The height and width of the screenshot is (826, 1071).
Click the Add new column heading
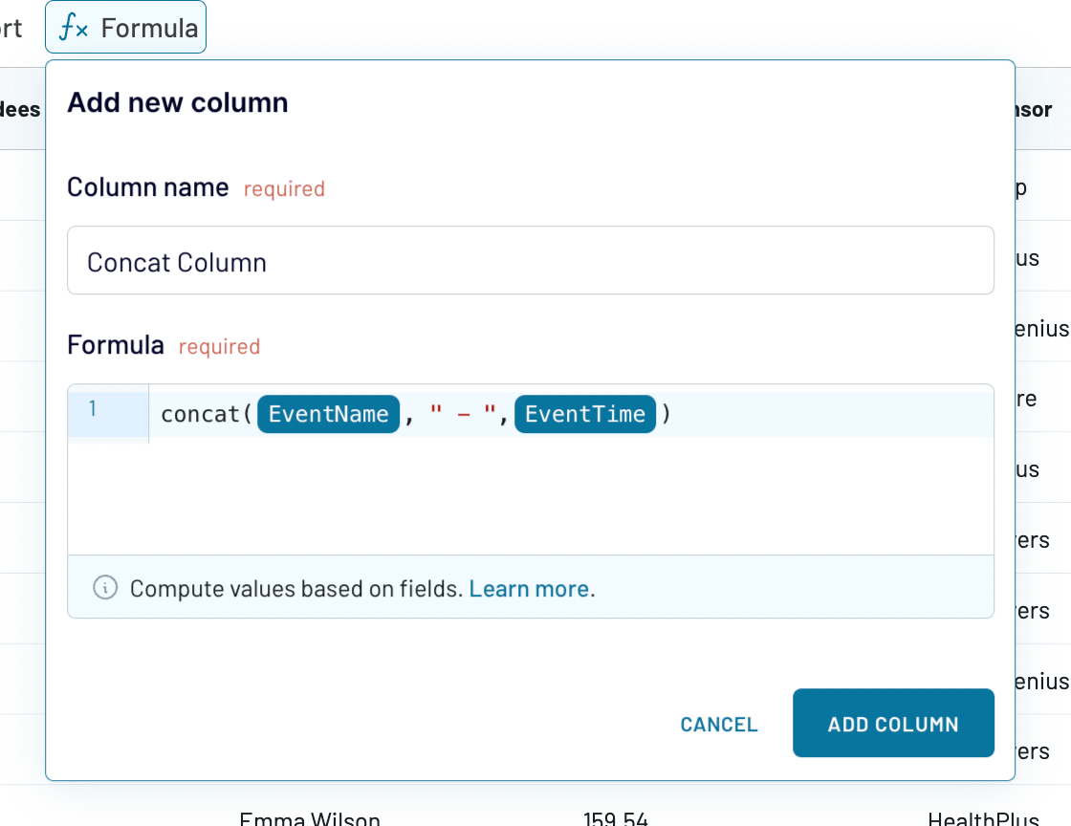click(178, 102)
